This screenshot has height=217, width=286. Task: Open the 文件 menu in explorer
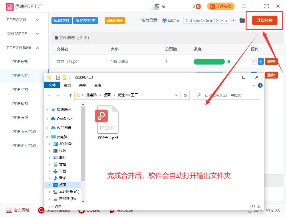[x=52, y=85]
